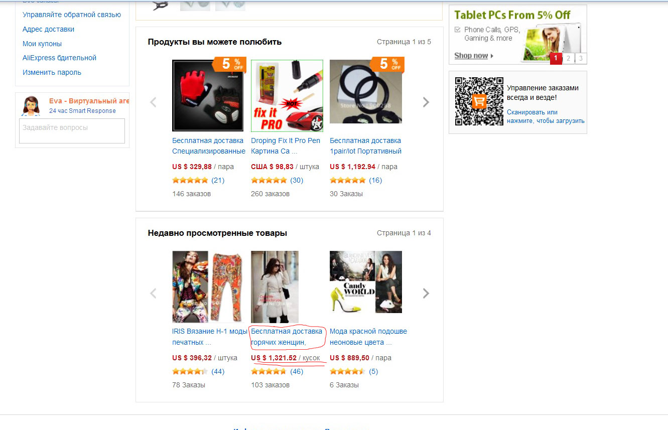Screen dimensions: 668x430
Task: Open the red gloves product thumbnail
Action: pyautogui.click(x=208, y=95)
